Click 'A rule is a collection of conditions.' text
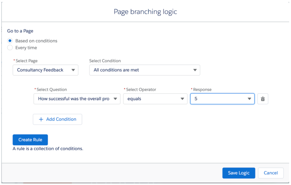The height and width of the screenshot is (185, 291). coord(48,149)
